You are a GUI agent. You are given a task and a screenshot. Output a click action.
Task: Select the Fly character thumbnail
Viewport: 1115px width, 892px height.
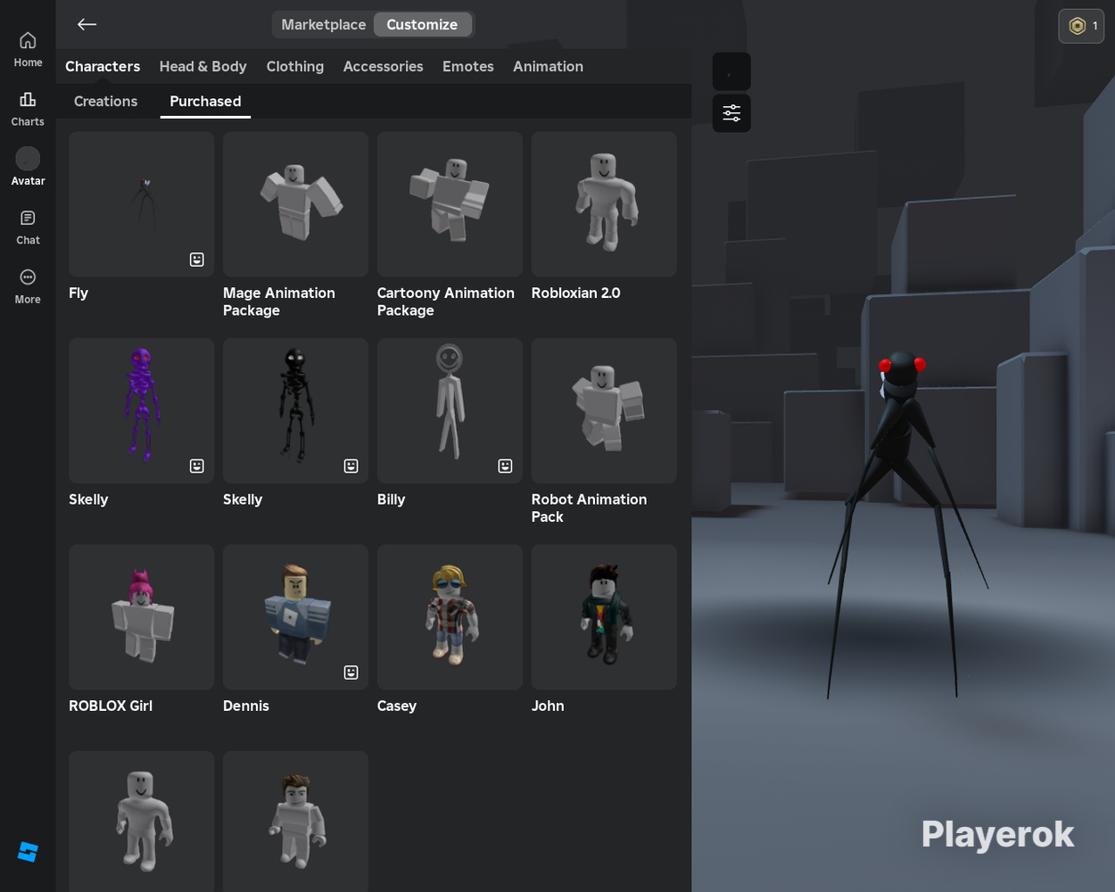141,204
